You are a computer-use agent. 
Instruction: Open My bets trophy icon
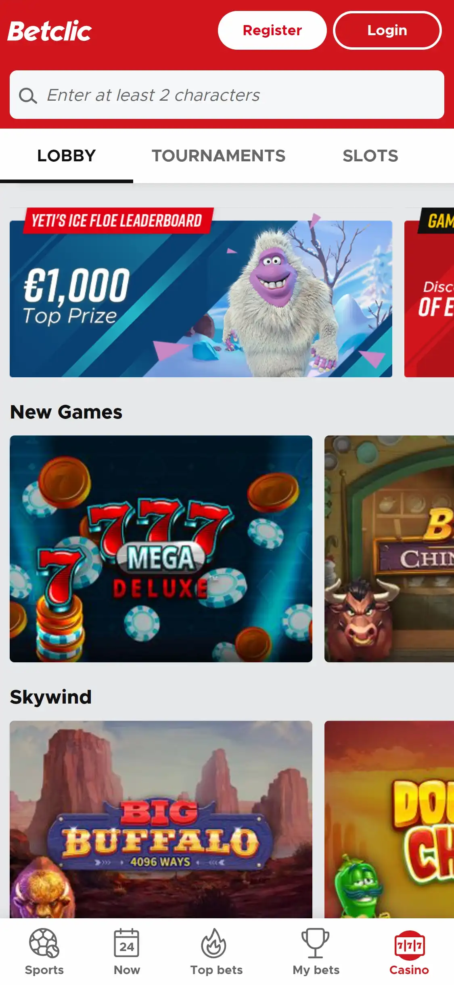(315, 943)
